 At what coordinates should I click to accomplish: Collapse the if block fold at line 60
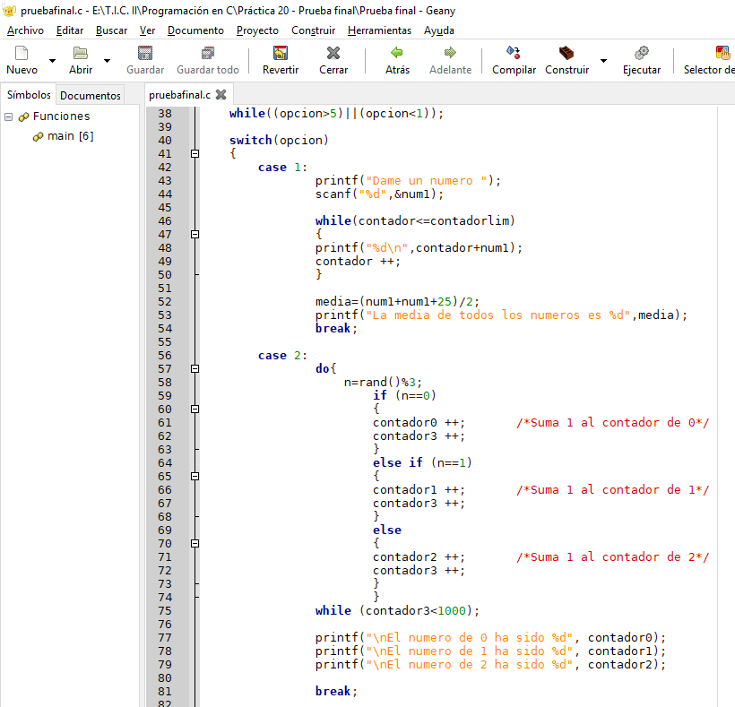point(195,409)
